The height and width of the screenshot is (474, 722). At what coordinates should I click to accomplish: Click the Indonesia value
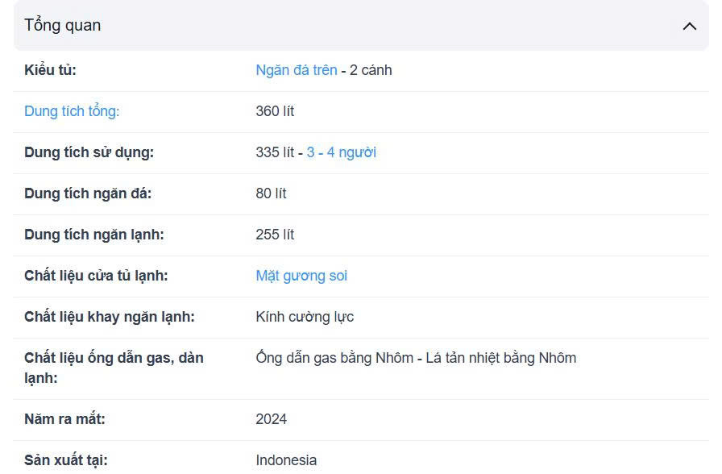click(286, 460)
